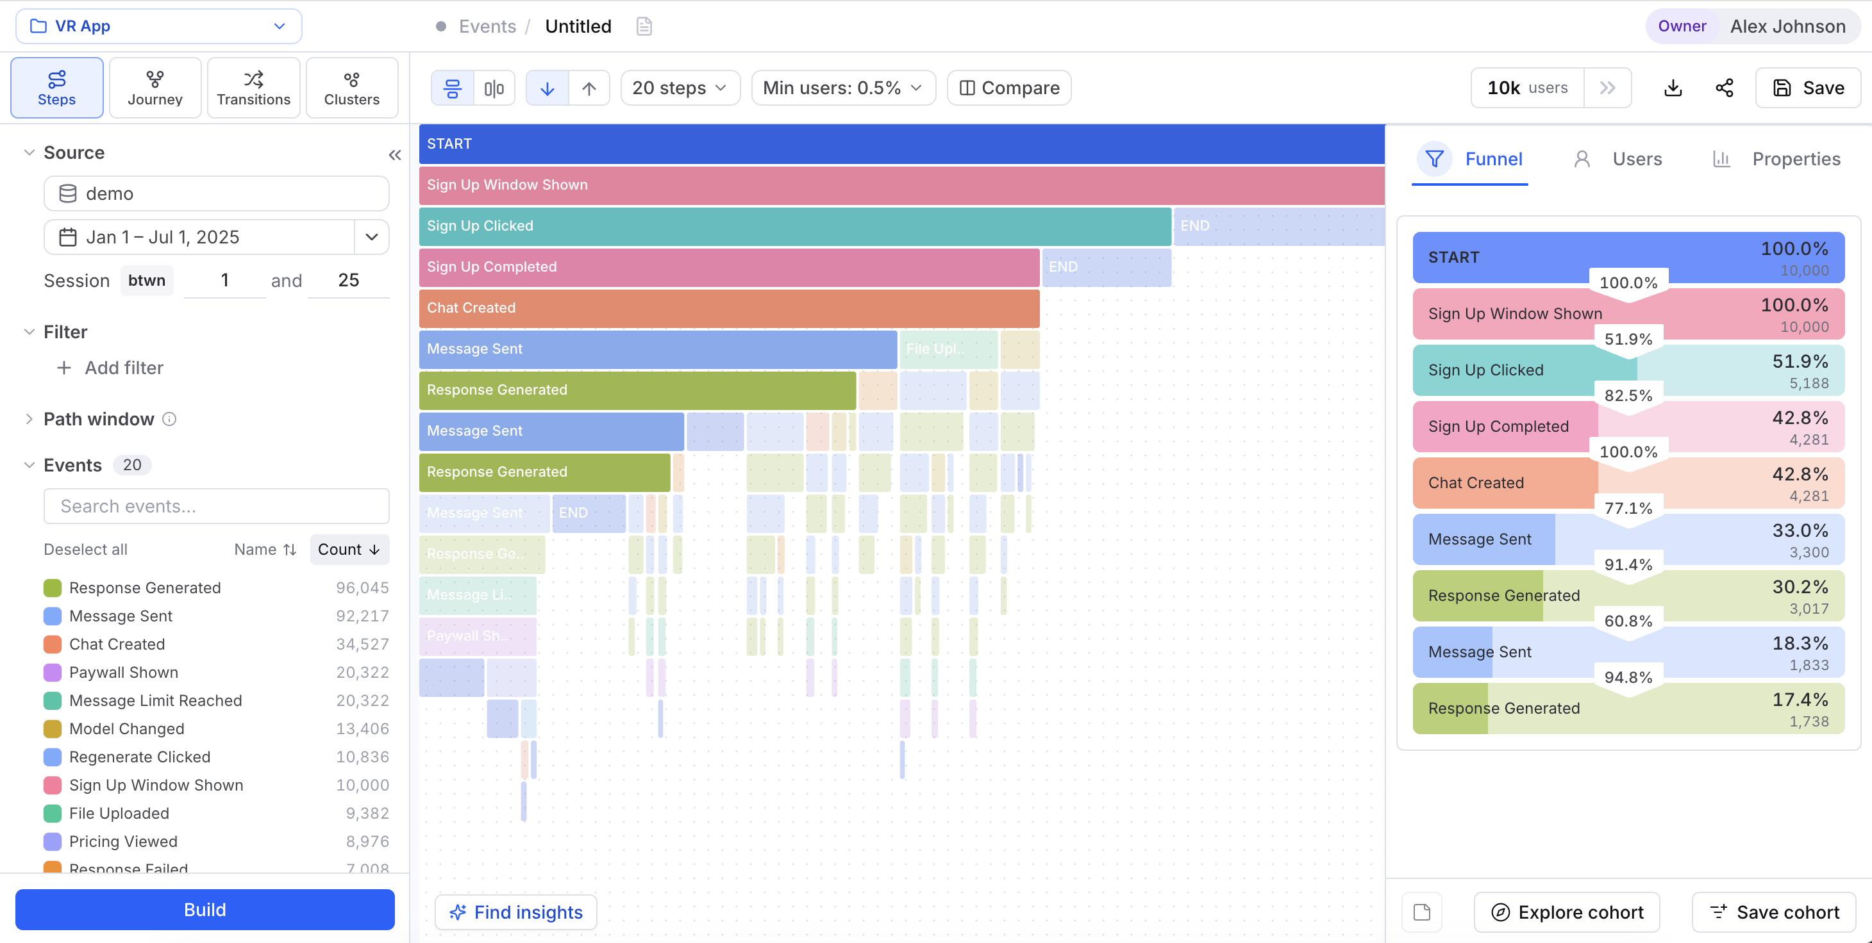Expand the Path window section
The height and width of the screenshot is (943, 1872).
[x=29, y=419]
